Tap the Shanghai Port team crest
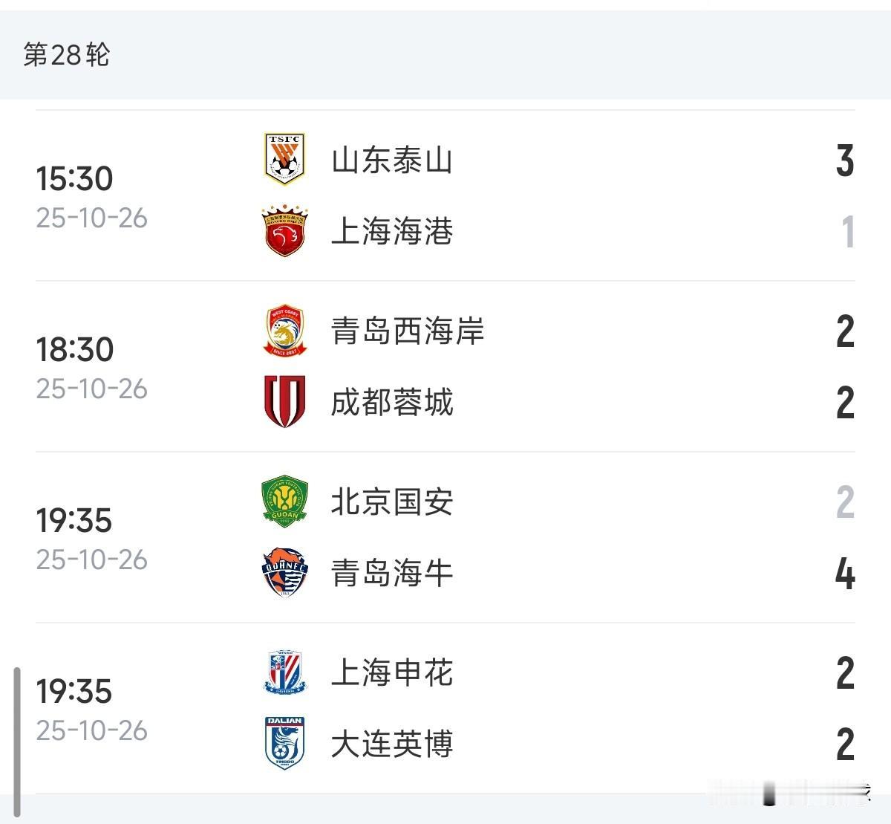Image resolution: width=891 pixels, height=824 pixels. 285,231
